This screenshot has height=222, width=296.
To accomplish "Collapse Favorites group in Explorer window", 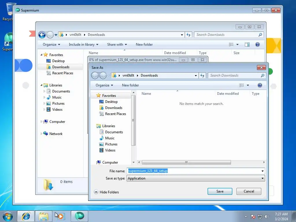I will (41, 55).
